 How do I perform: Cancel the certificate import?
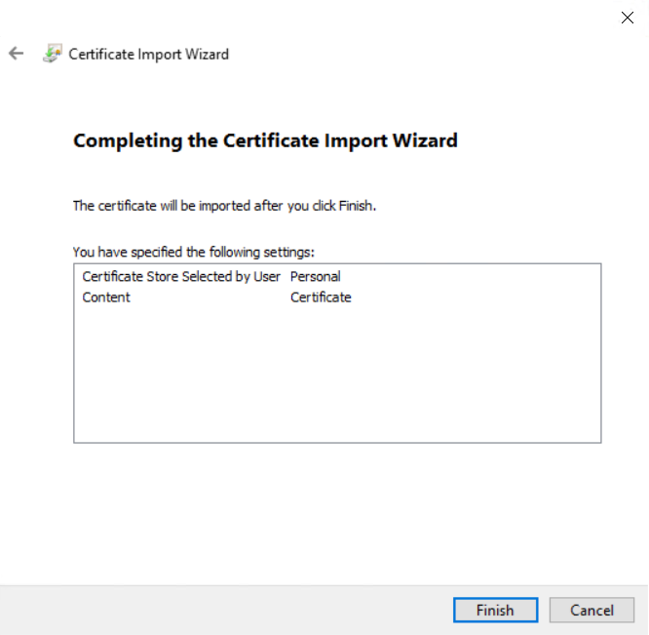[592, 611]
